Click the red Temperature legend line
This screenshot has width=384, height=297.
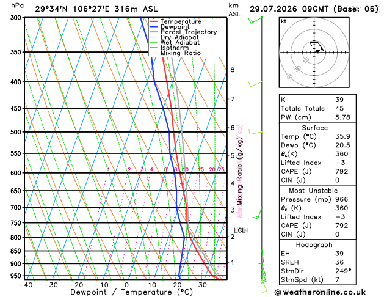(153, 21)
